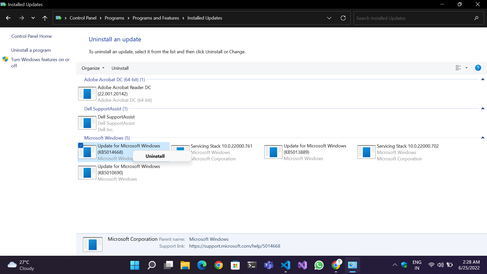Go up one level with up arrow
Viewport: 487px width, 274px height.
click(x=45, y=18)
